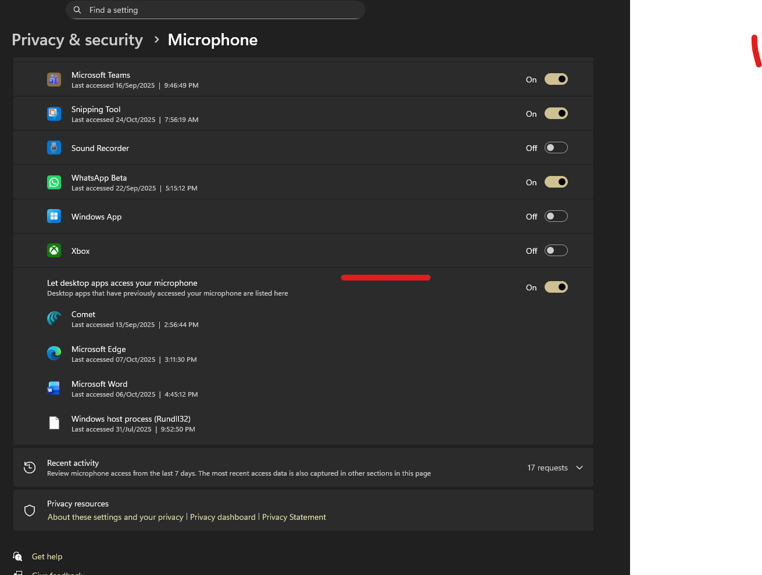Turn on Xbox microphone access
The image size is (762, 575).
coord(556,250)
